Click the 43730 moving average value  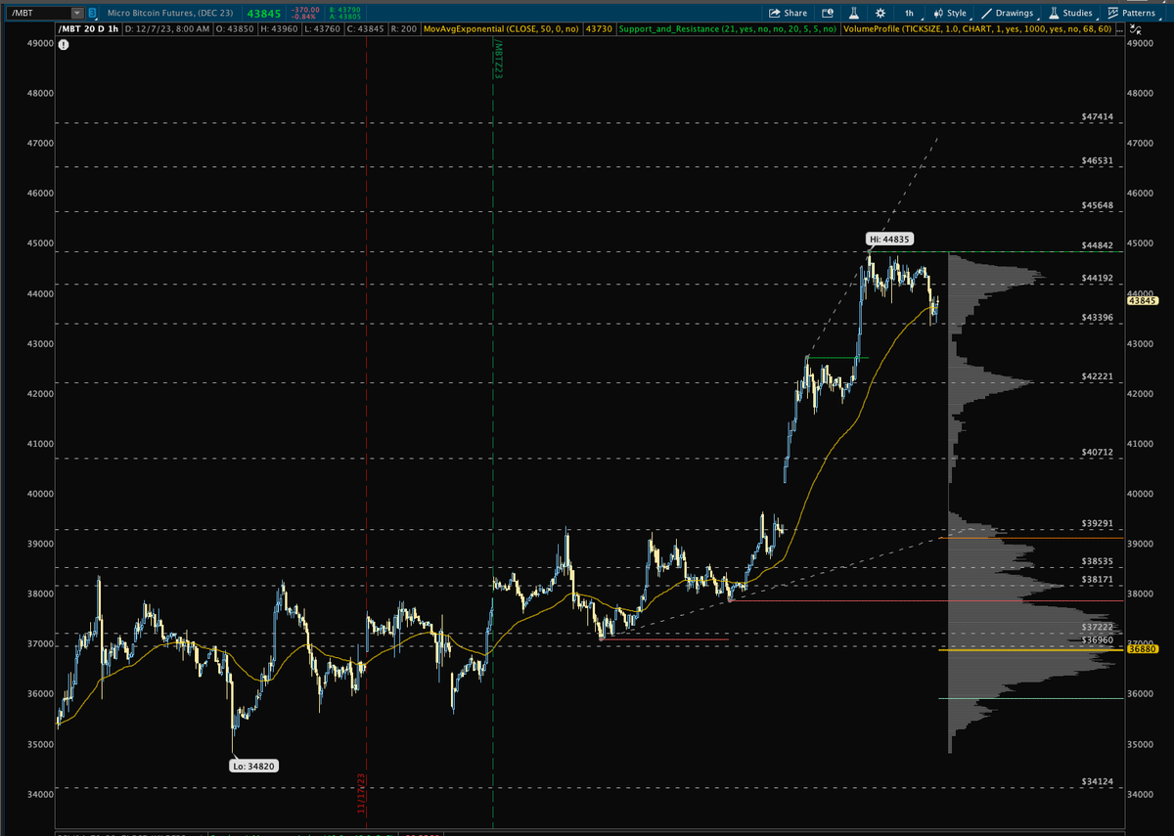598,29
